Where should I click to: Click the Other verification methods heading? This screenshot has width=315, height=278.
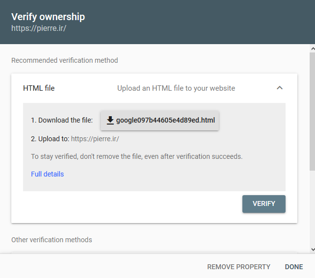[52, 240]
